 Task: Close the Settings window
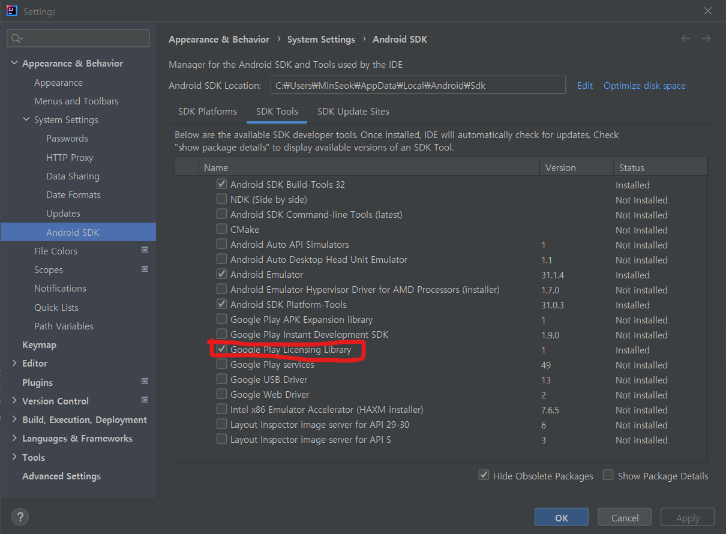coord(707,11)
